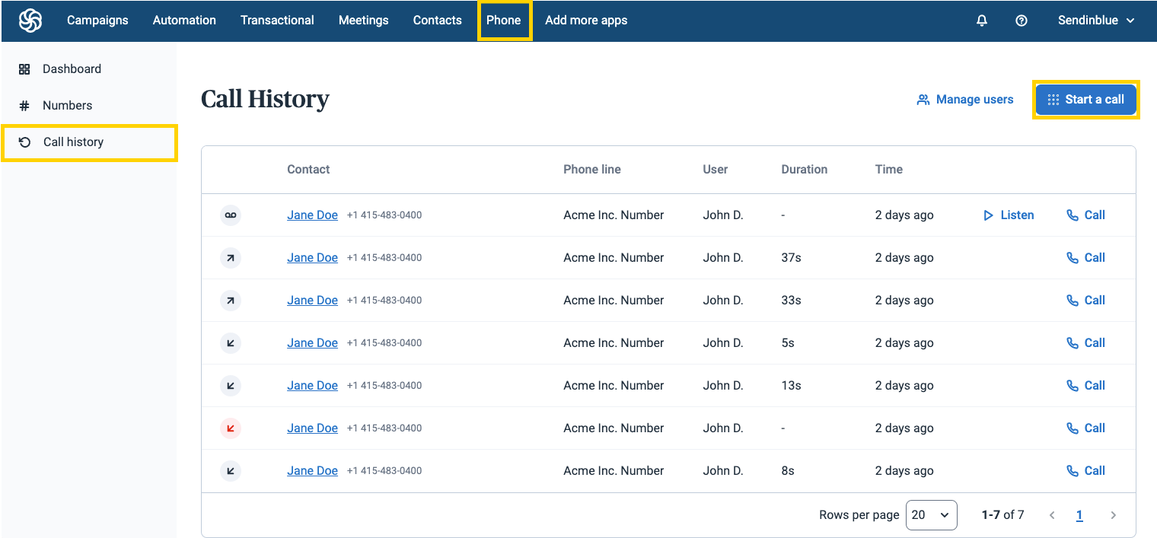The image size is (1157, 538).
Task: Click Call in the voicemail row
Action: click(x=1085, y=215)
